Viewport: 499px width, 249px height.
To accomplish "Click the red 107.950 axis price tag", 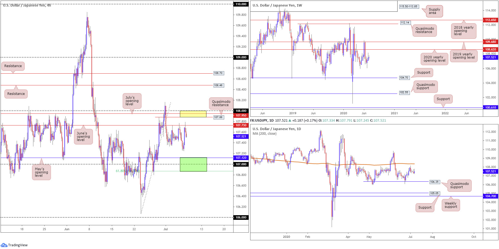I will click(x=241, y=115).
